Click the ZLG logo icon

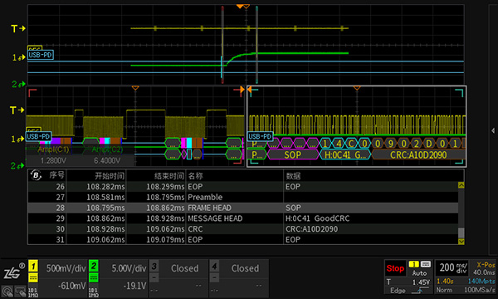[13, 271]
